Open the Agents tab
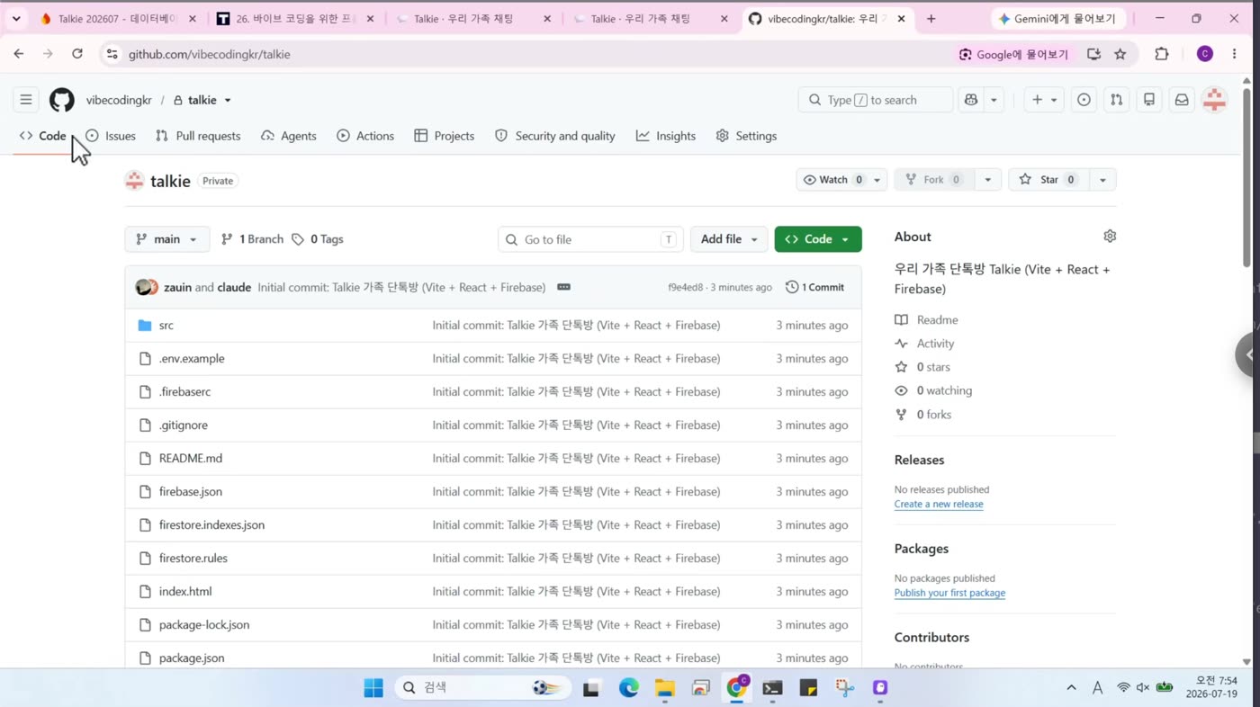 [x=289, y=136]
